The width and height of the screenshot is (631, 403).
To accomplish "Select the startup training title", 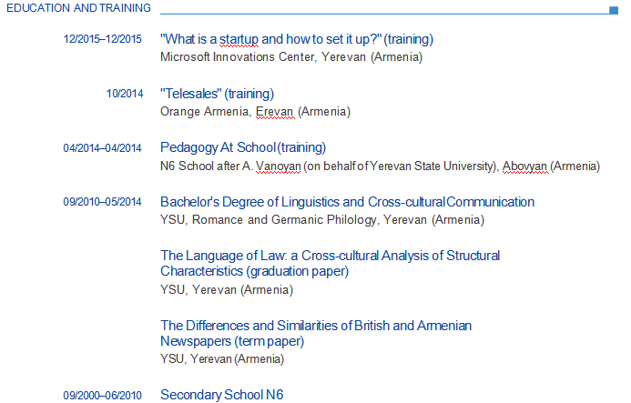I will coord(297,39).
